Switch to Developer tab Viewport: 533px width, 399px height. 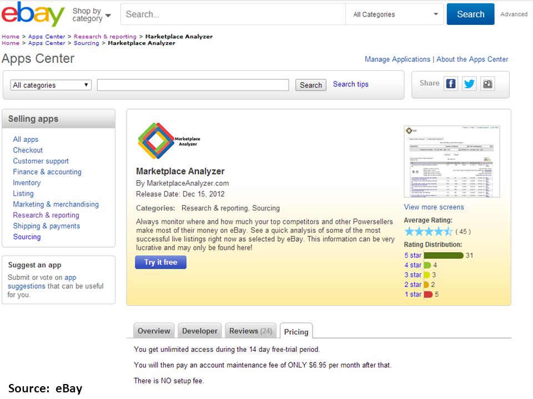click(199, 331)
